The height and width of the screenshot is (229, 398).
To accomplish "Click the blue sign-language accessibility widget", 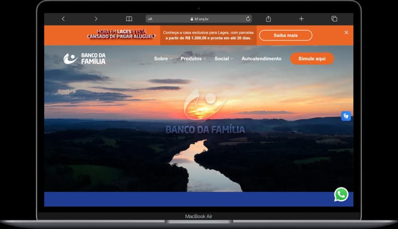I will tap(346, 116).
